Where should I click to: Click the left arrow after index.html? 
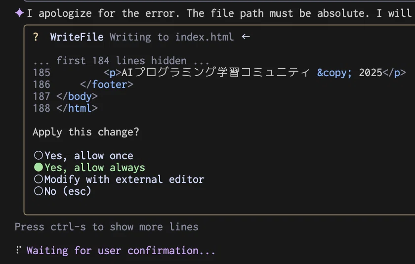[x=246, y=37]
